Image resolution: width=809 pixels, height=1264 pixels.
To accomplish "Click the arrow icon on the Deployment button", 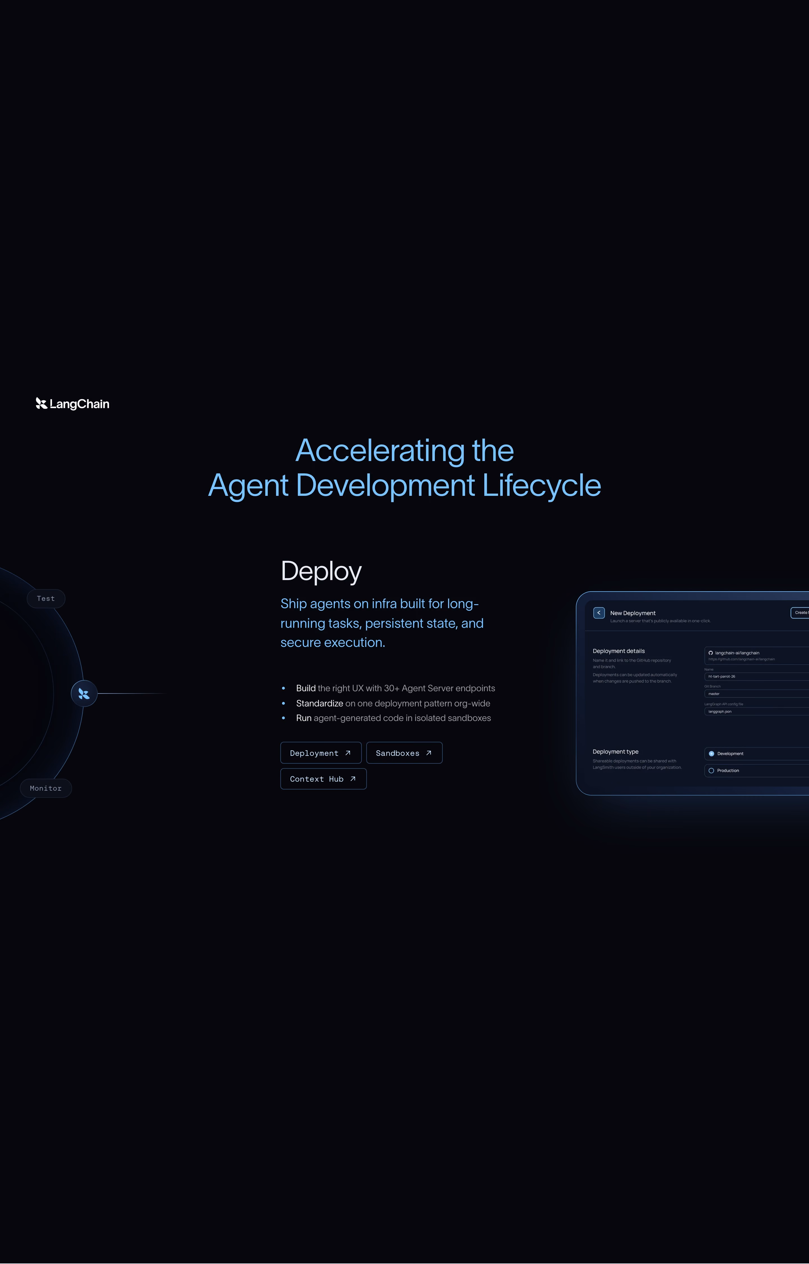I will click(348, 753).
